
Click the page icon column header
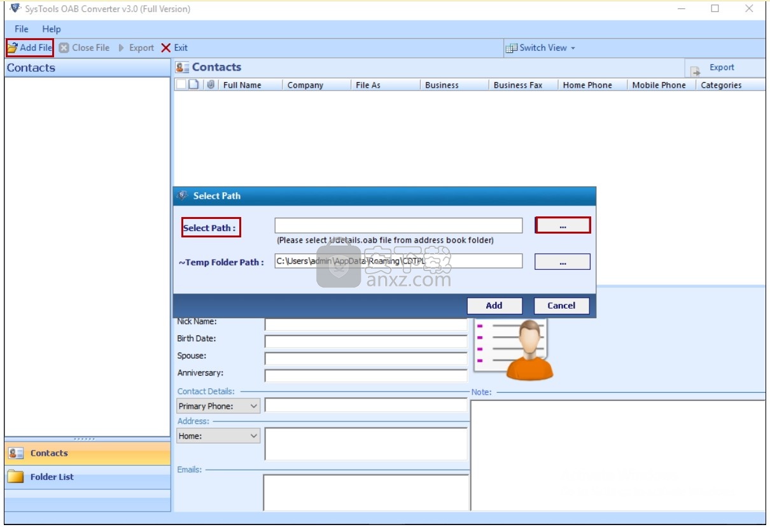click(x=193, y=85)
